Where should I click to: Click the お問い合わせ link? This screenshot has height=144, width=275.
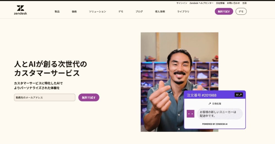pos(233,3)
